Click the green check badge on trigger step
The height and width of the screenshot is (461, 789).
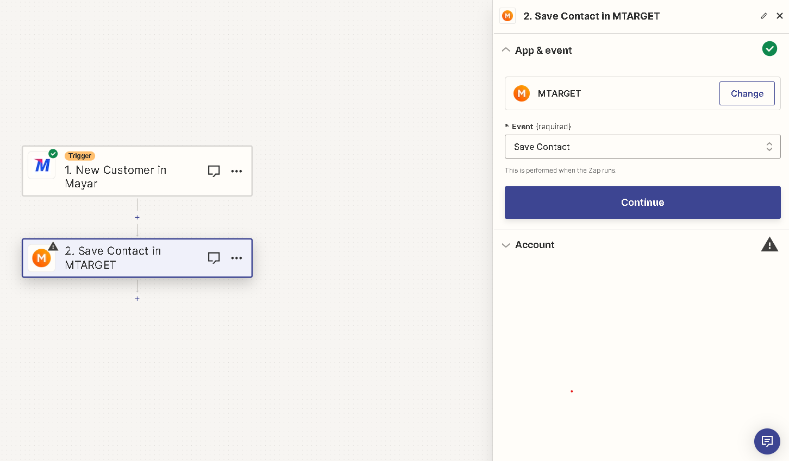point(53,154)
